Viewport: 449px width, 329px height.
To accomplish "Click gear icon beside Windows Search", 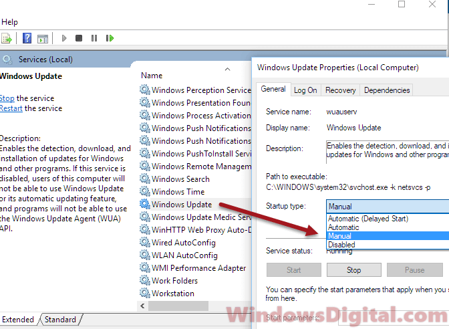I will (145, 179).
